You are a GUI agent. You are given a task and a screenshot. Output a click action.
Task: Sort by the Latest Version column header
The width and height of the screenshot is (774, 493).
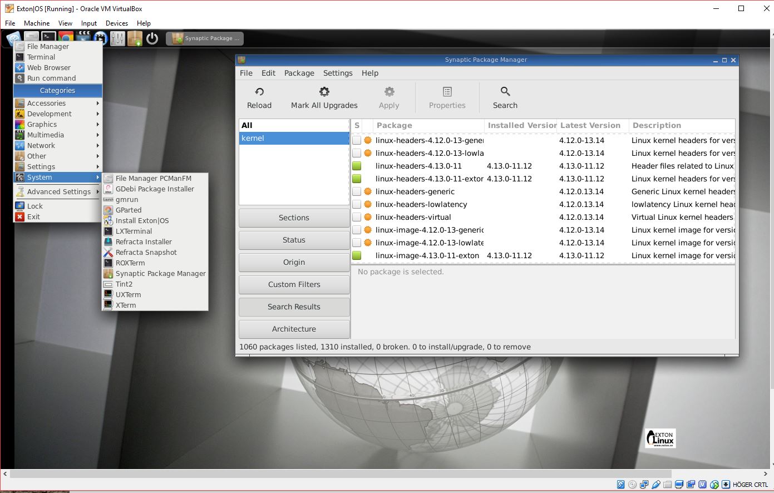tap(593, 125)
